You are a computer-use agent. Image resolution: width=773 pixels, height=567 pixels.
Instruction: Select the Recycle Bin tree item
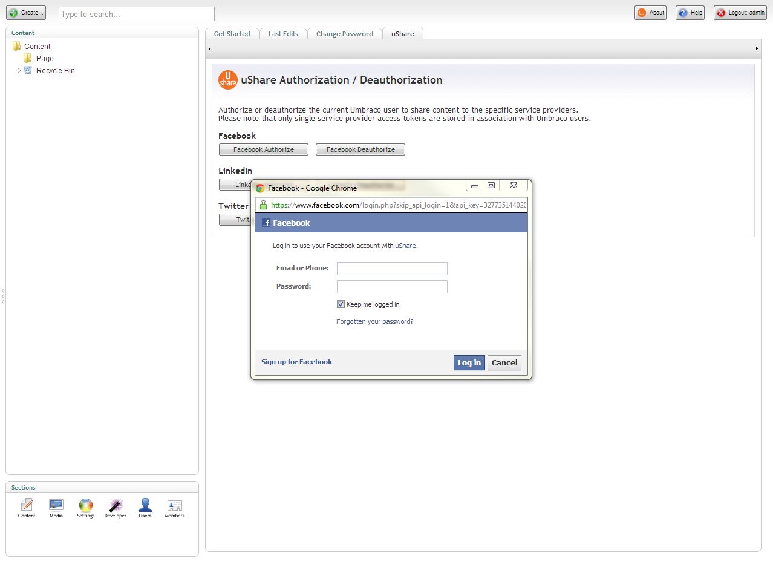56,70
